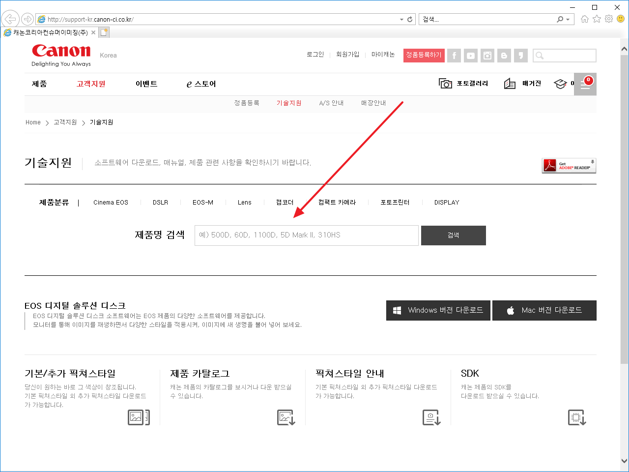The height and width of the screenshot is (472, 629).
Task: Expand address bar history dropdown
Action: pyautogui.click(x=401, y=20)
